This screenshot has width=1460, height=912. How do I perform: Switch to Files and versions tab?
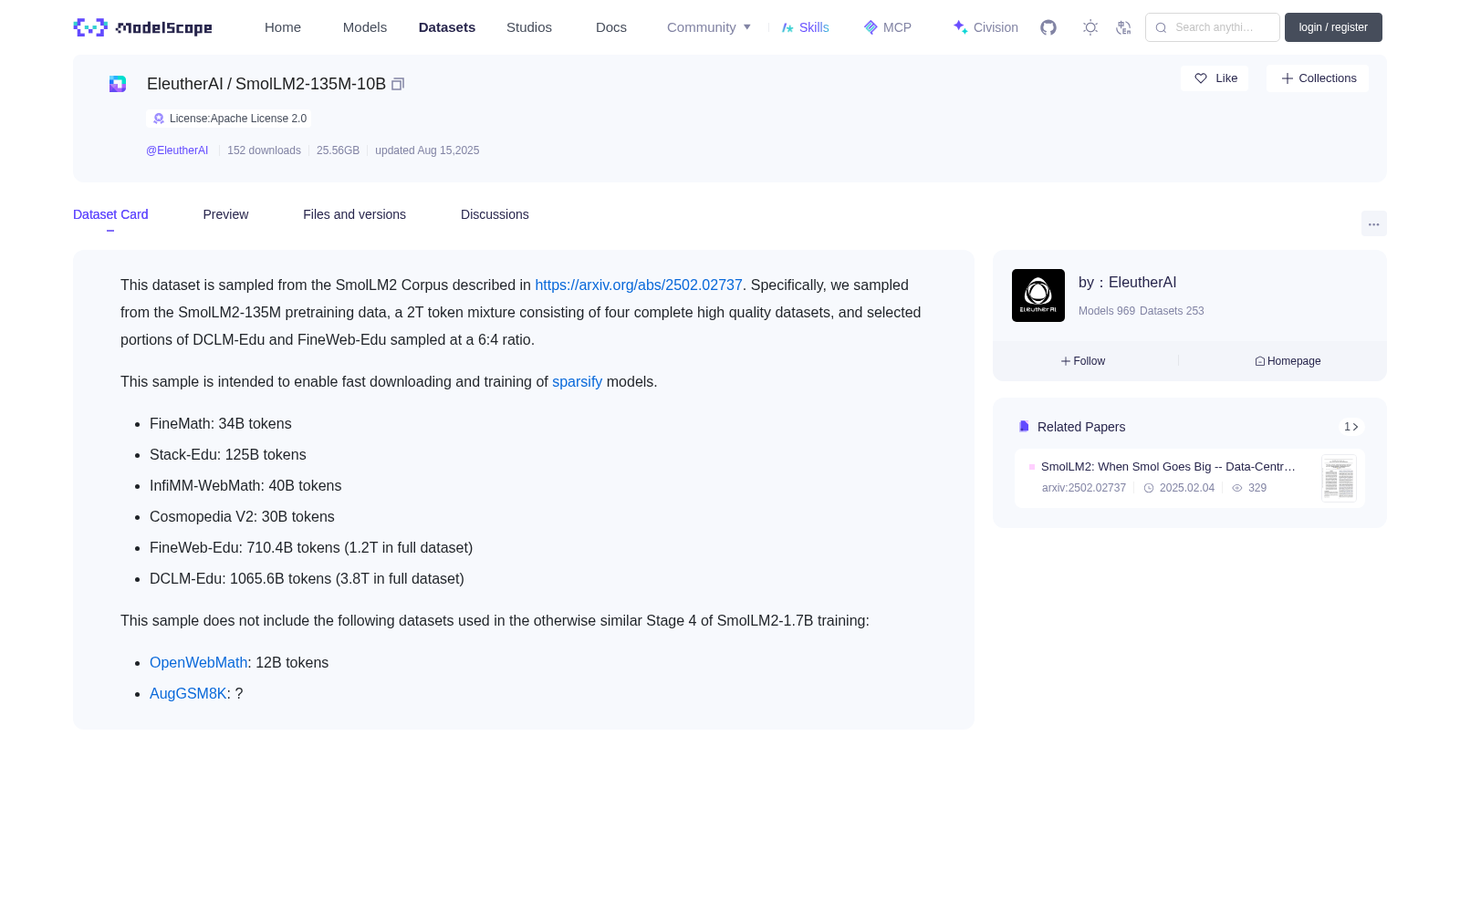click(x=354, y=214)
